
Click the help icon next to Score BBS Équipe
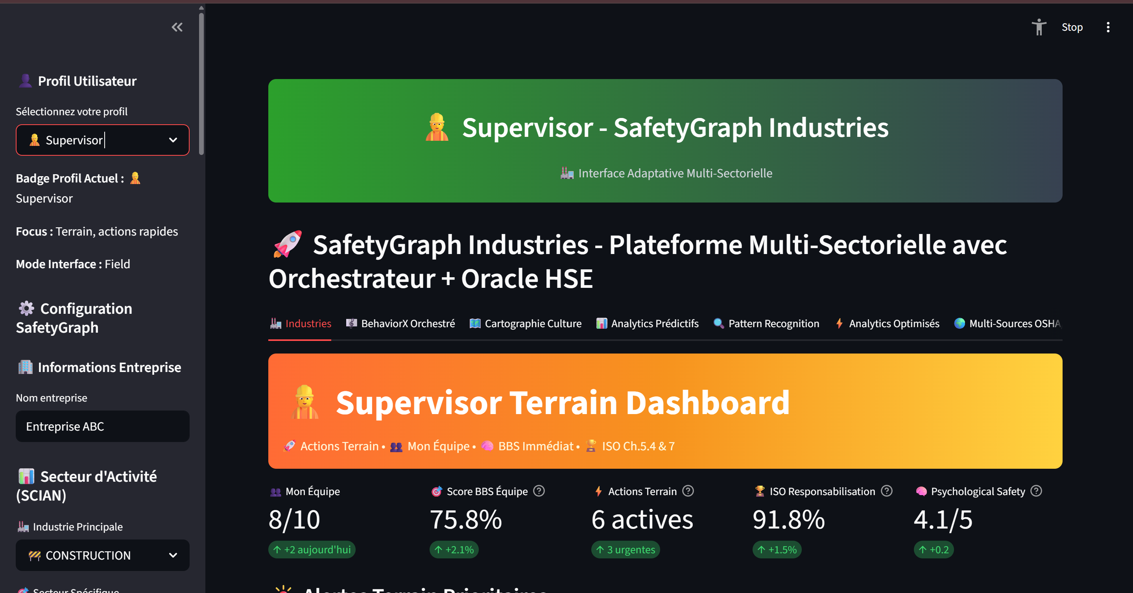click(x=539, y=491)
